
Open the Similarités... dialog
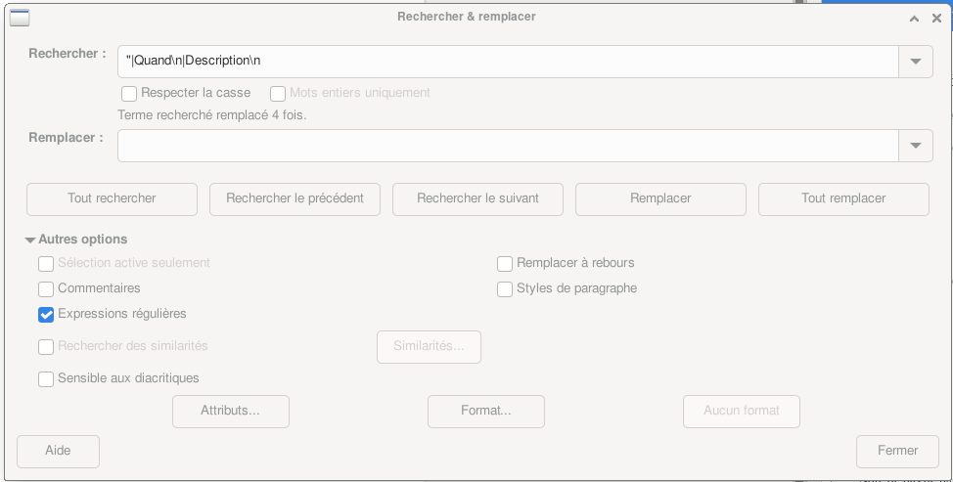(430, 347)
